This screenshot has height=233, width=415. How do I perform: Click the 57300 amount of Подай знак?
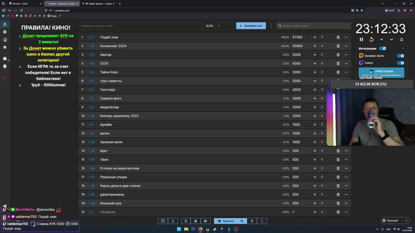(x=297, y=37)
